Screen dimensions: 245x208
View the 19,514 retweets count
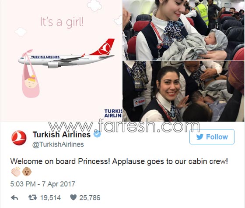(50, 198)
